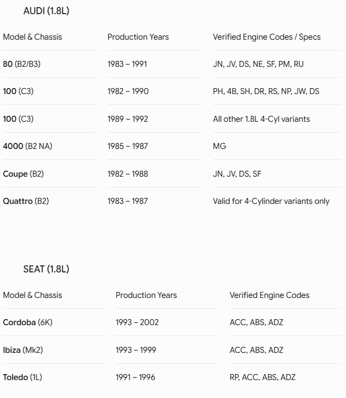Select the Quattro (B2) model cell
346x398 pixels.
[x=26, y=201]
